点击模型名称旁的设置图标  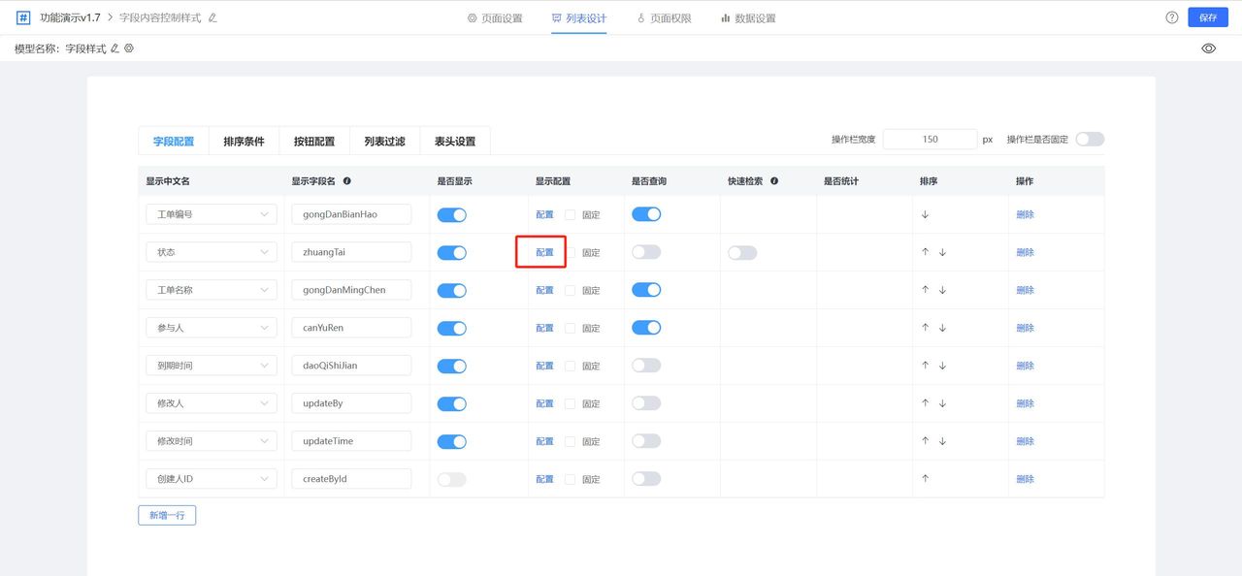(x=127, y=48)
